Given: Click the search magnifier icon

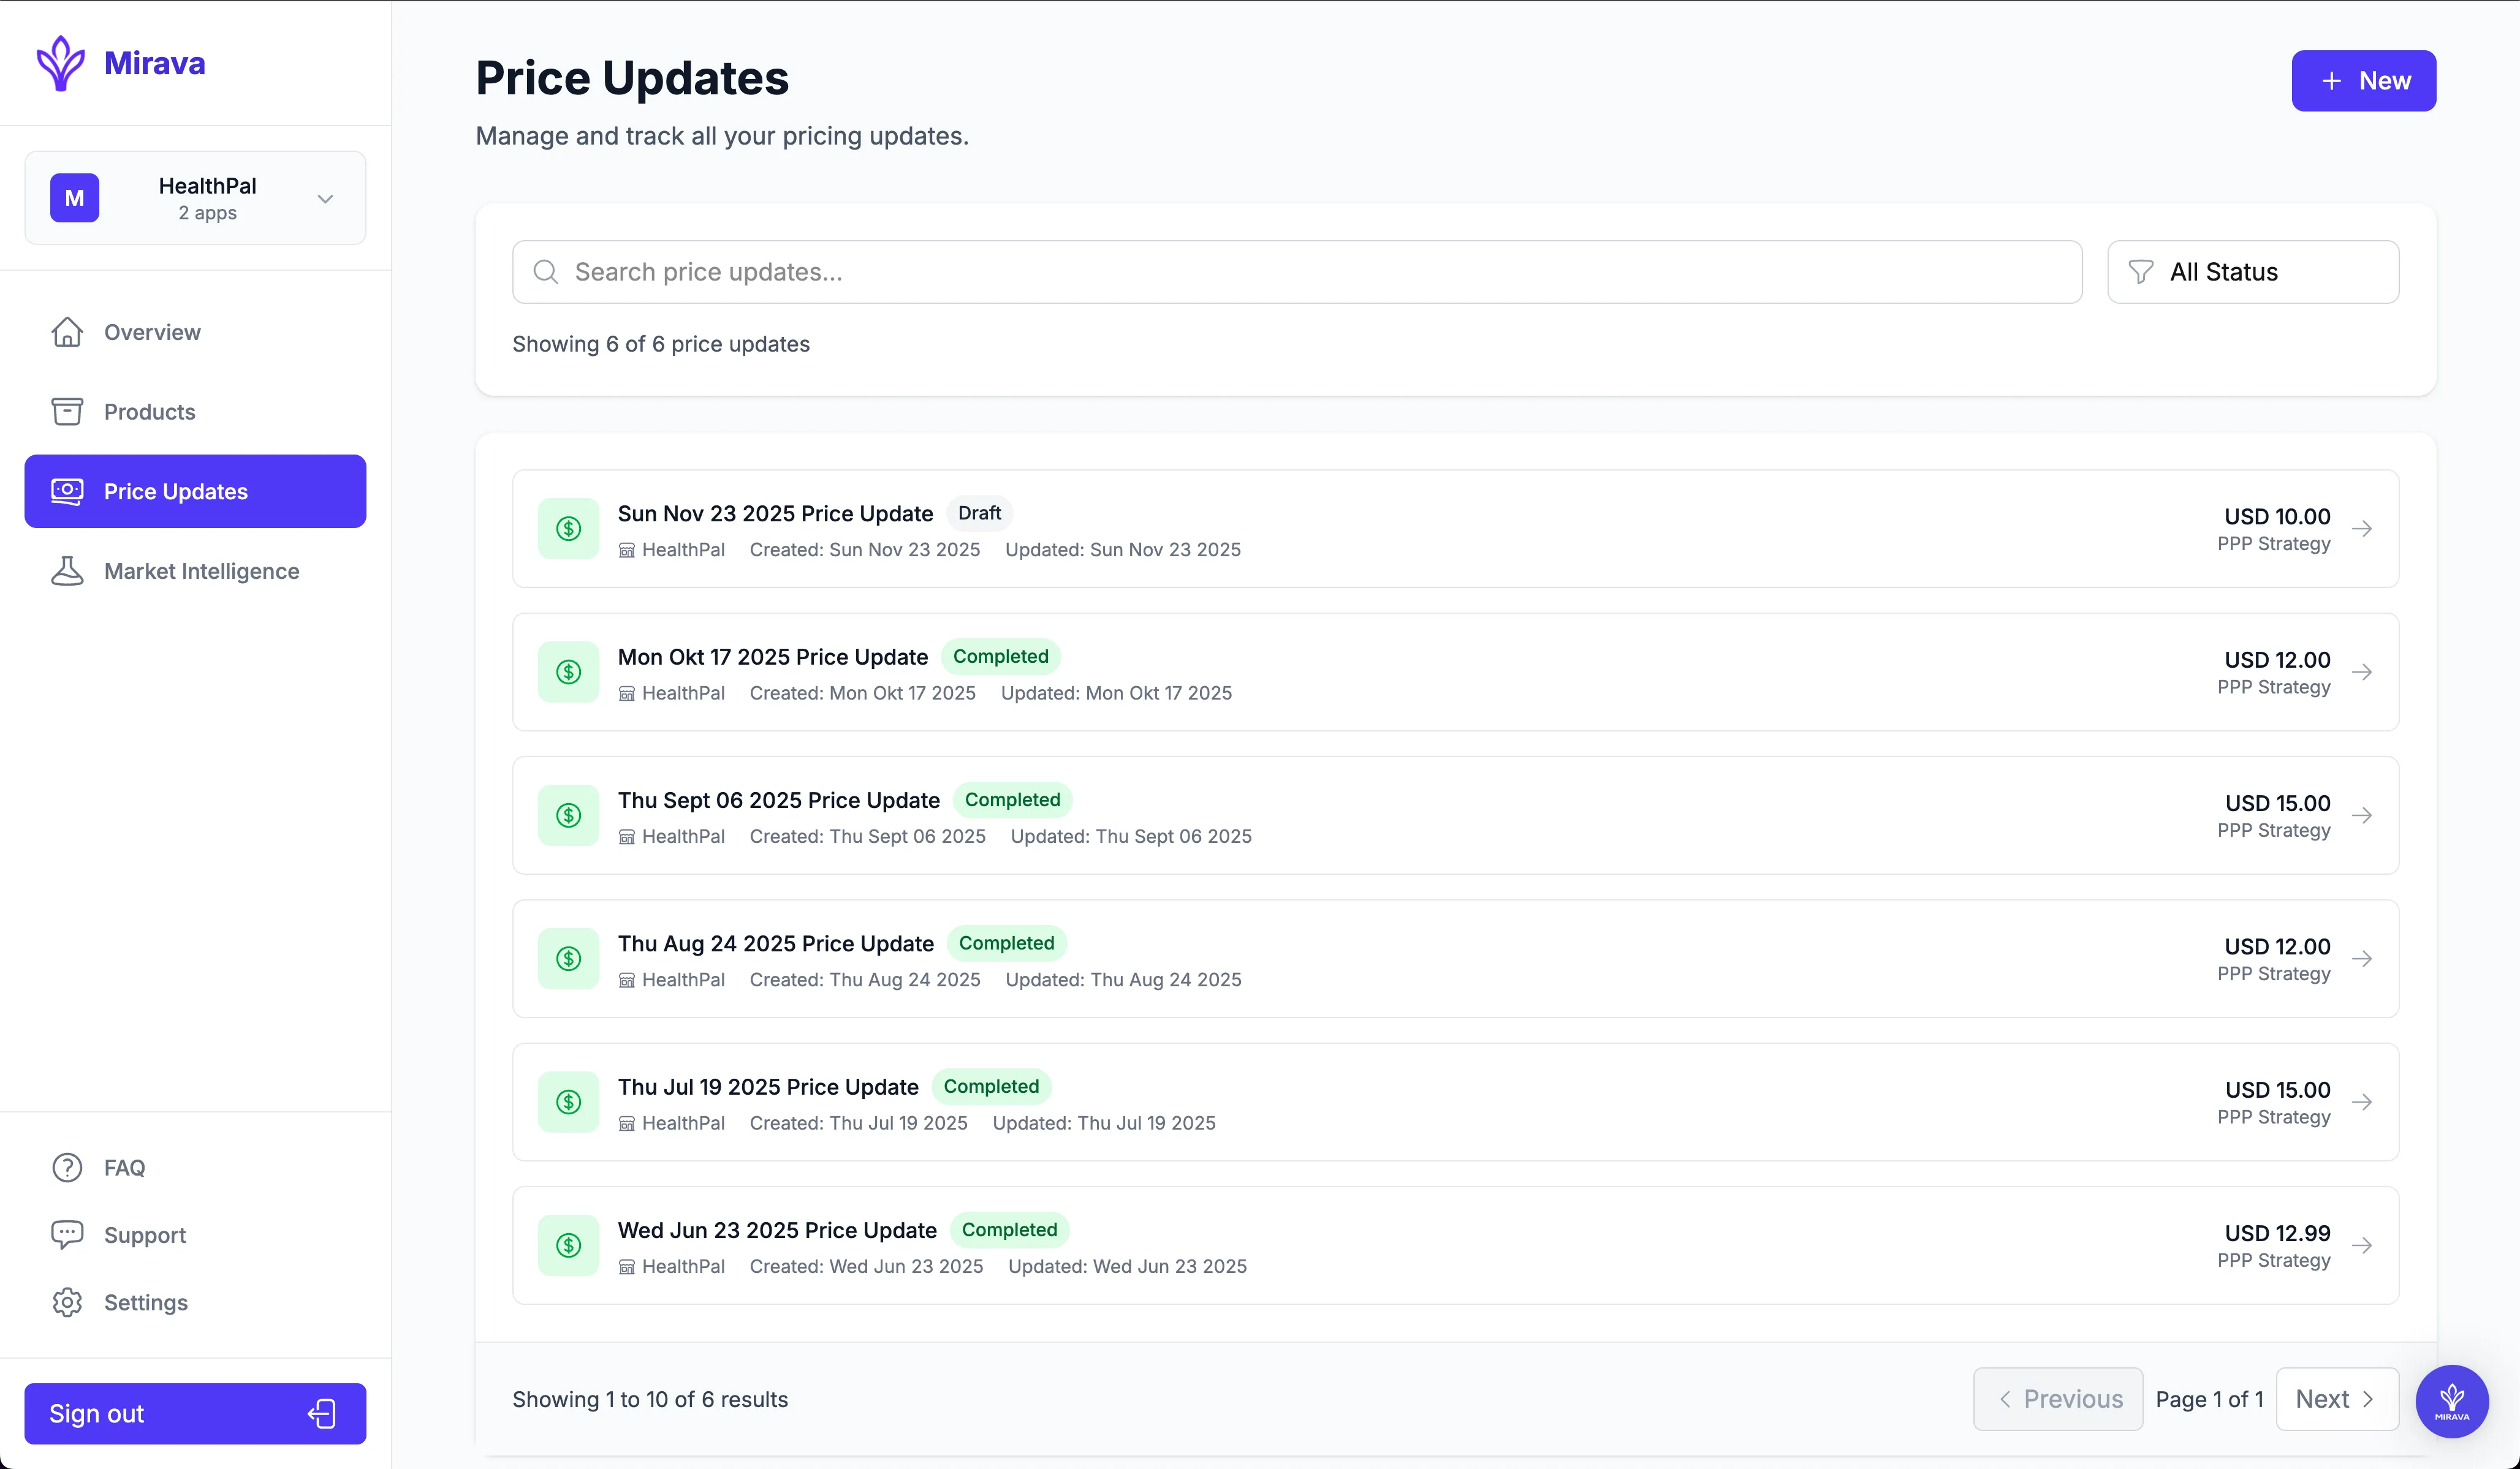Looking at the screenshot, I should coord(546,271).
